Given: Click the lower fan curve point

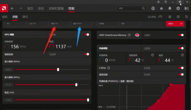Looking at the screenshot, I should coord(158,101).
